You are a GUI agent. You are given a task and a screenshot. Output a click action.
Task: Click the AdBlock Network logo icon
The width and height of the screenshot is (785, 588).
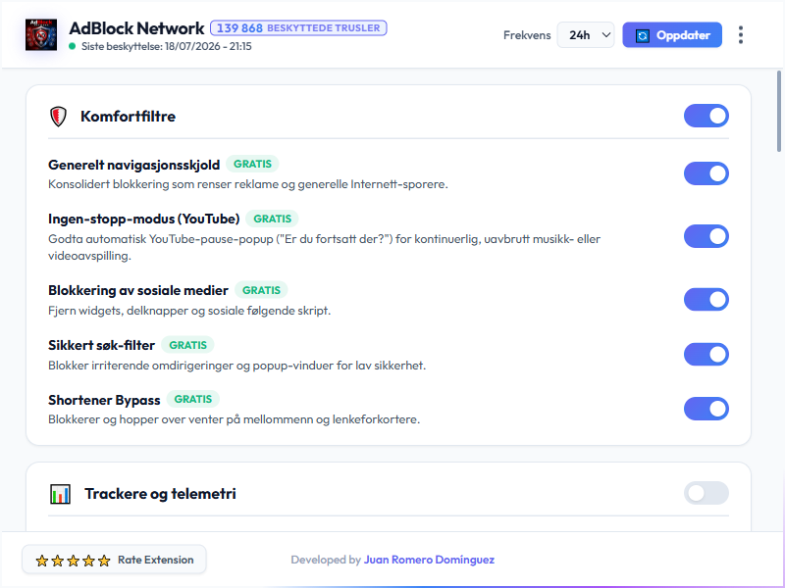(x=41, y=34)
